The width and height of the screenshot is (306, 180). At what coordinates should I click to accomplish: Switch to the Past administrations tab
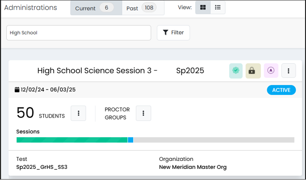[143, 8]
